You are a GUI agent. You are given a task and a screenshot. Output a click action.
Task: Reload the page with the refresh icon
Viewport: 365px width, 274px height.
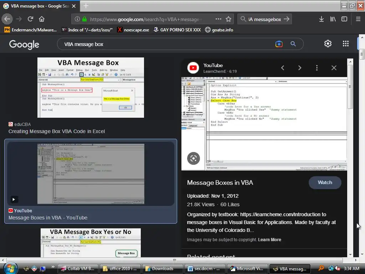(x=30, y=19)
